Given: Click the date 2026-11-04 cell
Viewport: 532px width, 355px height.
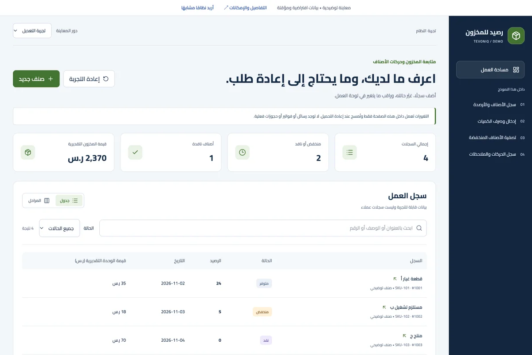Looking at the screenshot, I should point(173,340).
